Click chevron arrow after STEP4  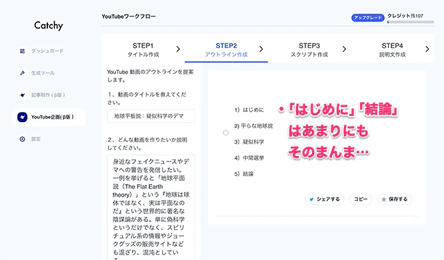coord(427,49)
